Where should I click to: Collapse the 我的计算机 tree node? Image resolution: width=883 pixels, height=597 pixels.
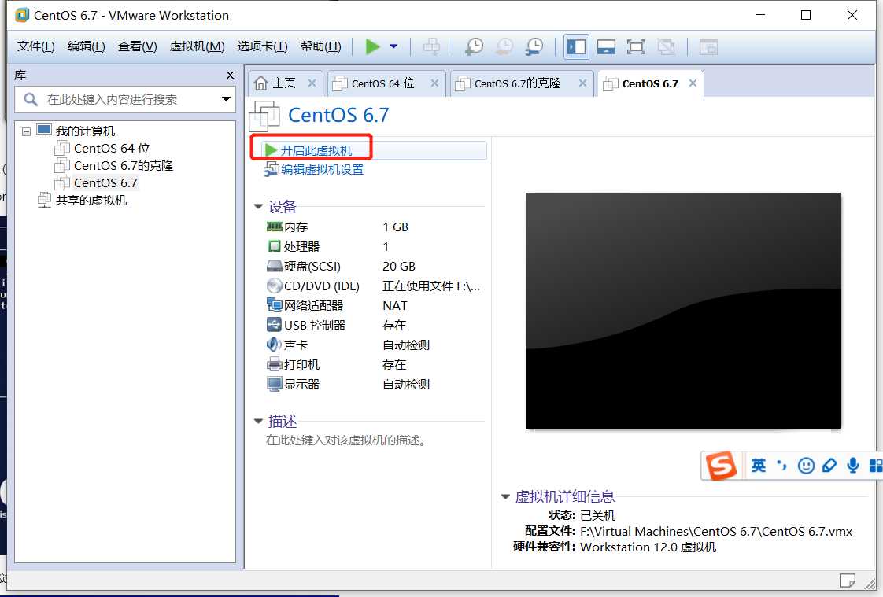pos(26,131)
